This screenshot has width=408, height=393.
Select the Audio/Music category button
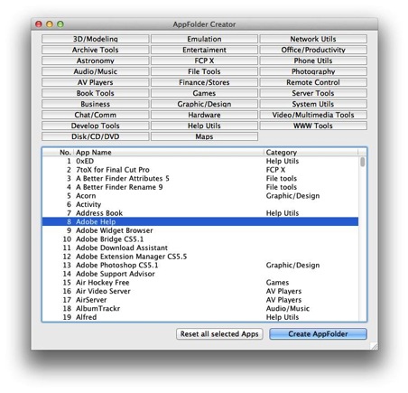point(96,71)
